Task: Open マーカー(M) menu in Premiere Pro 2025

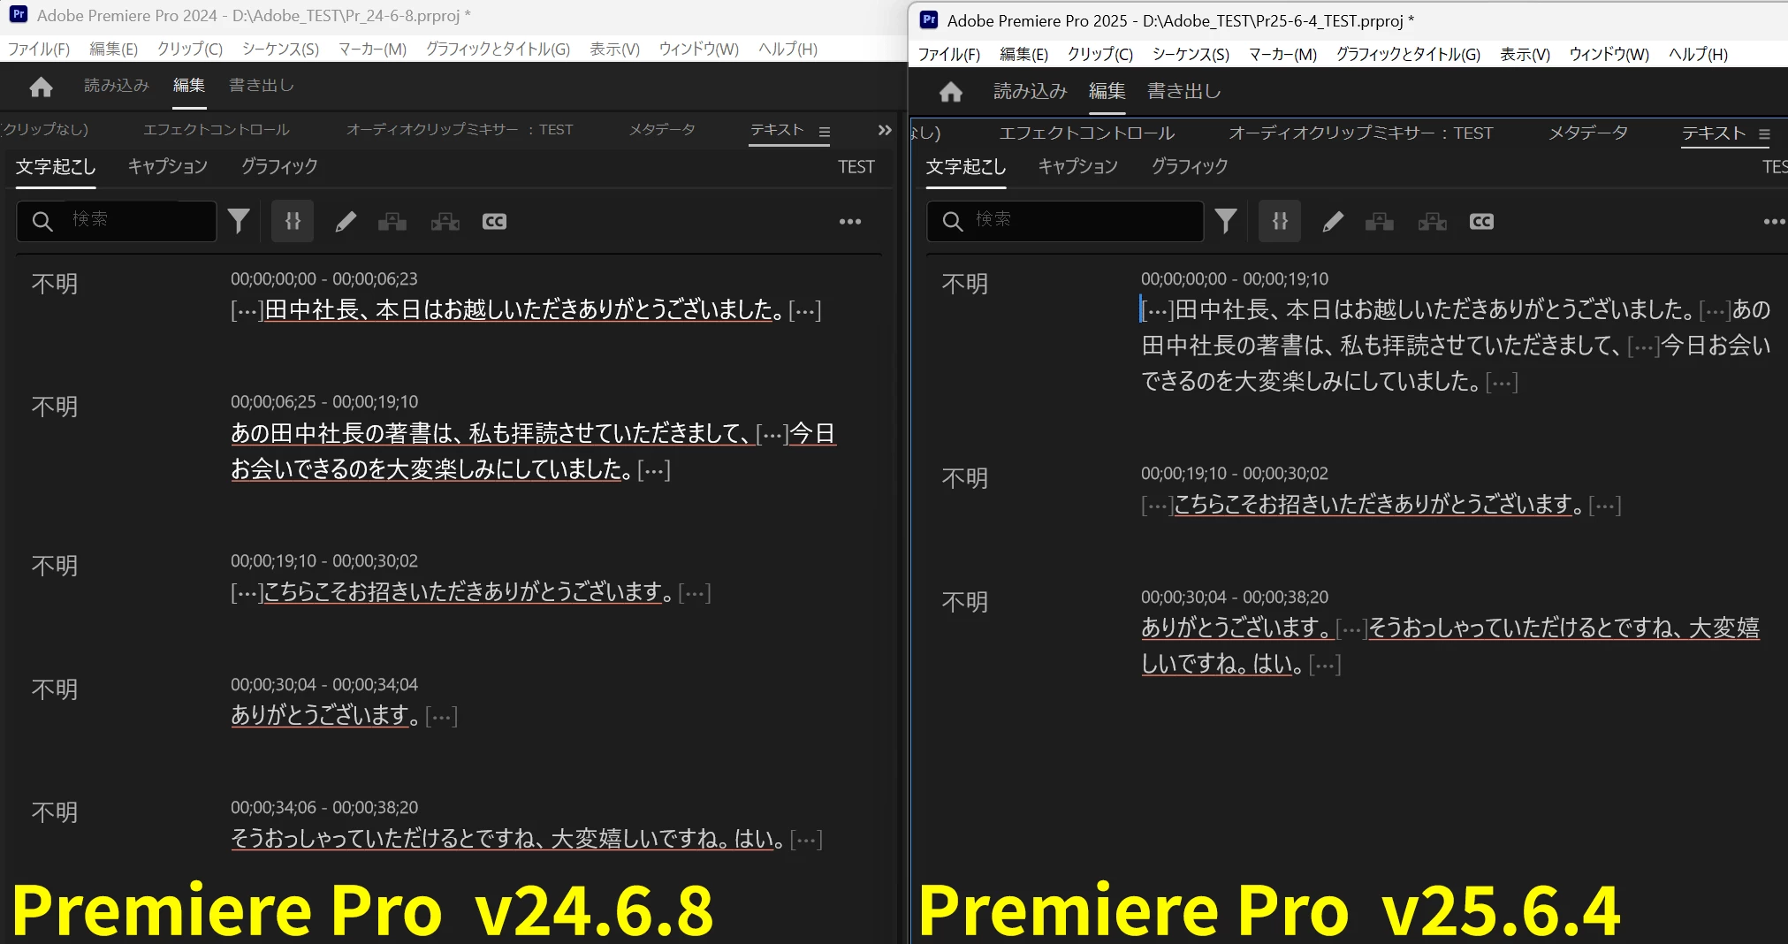Action: point(1282,55)
